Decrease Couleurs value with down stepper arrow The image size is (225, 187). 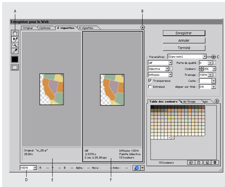click(201, 70)
